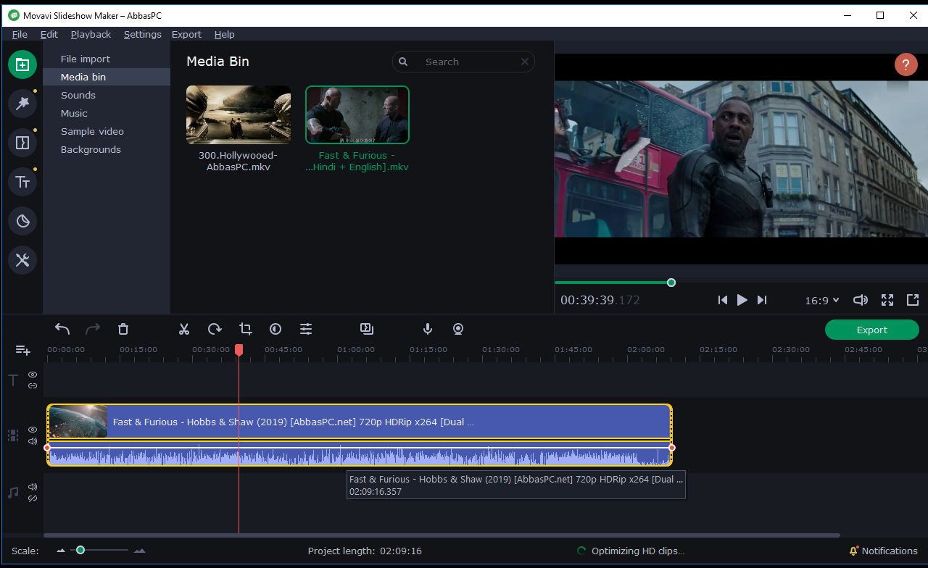Open the Filters magic wand panel
This screenshot has height=568, width=928.
[22, 104]
